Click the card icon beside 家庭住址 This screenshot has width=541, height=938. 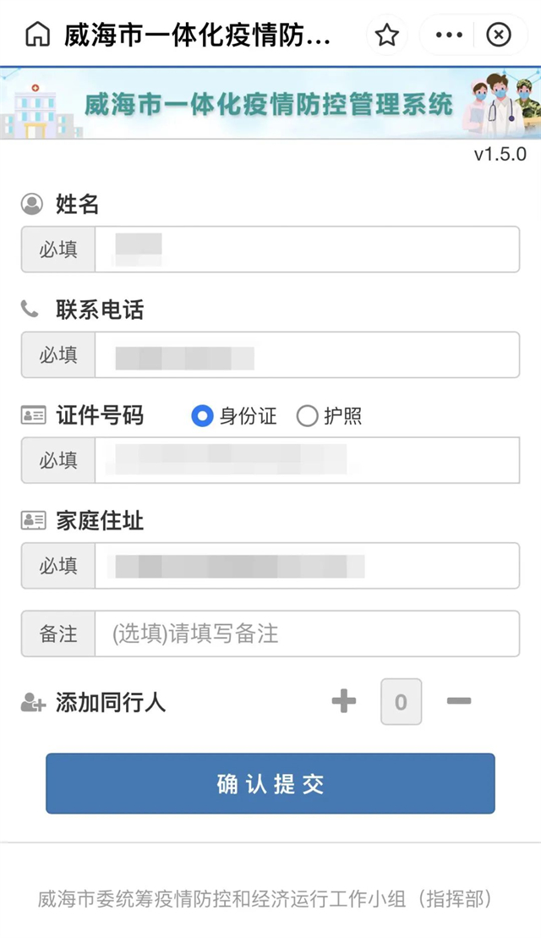(33, 521)
